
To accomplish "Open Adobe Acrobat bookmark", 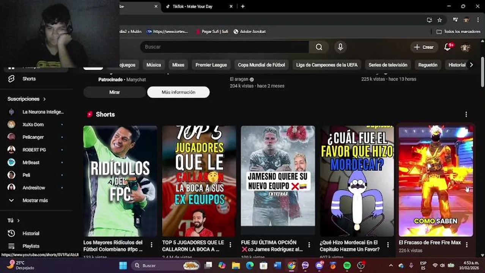I will pos(249,32).
